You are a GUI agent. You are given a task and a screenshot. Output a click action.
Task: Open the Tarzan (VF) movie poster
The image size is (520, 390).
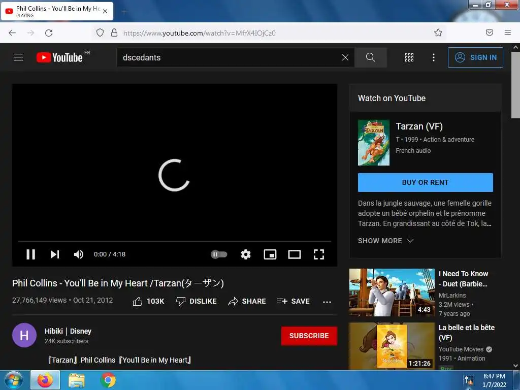373,143
